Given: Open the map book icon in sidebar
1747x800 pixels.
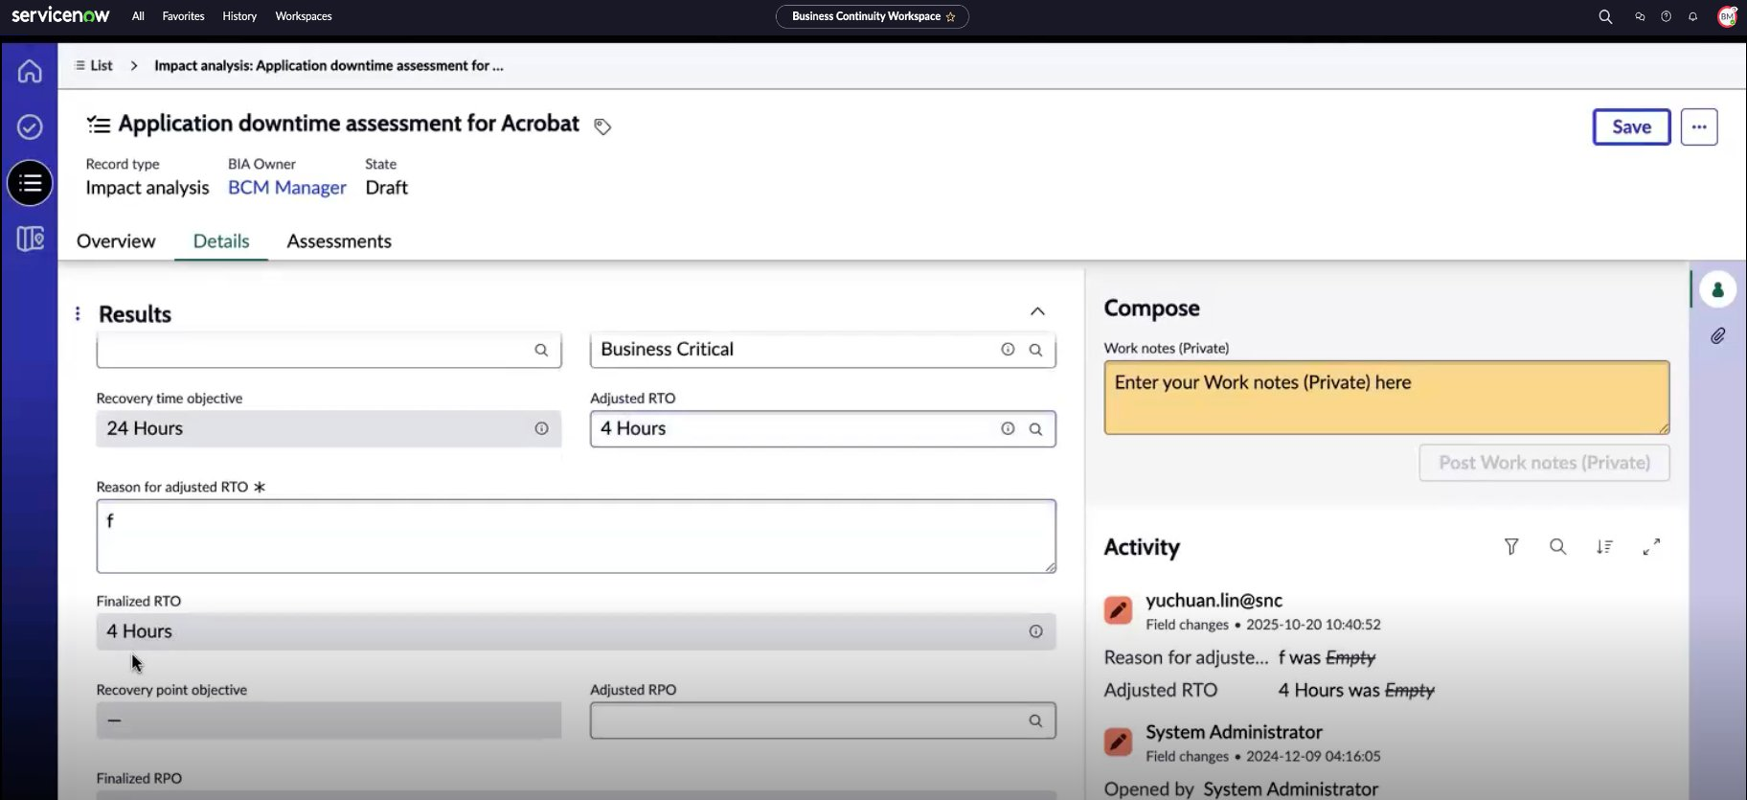Looking at the screenshot, I should click(30, 239).
